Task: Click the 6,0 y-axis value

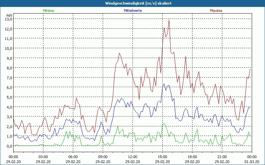Action: [x=9, y=87]
